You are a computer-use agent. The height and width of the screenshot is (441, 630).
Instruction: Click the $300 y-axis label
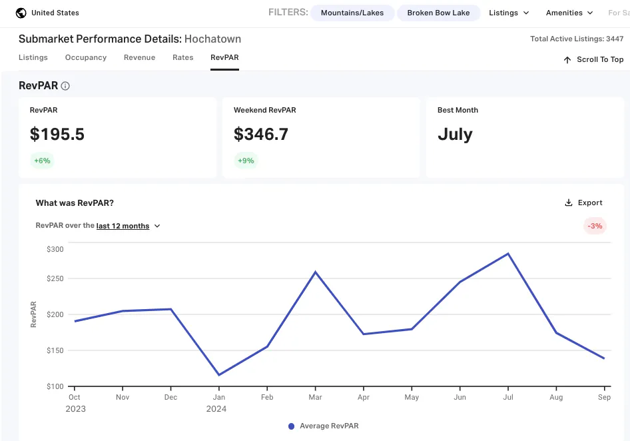55,249
